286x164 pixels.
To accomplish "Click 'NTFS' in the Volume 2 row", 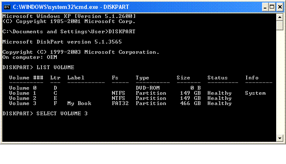I will pos(118,98).
